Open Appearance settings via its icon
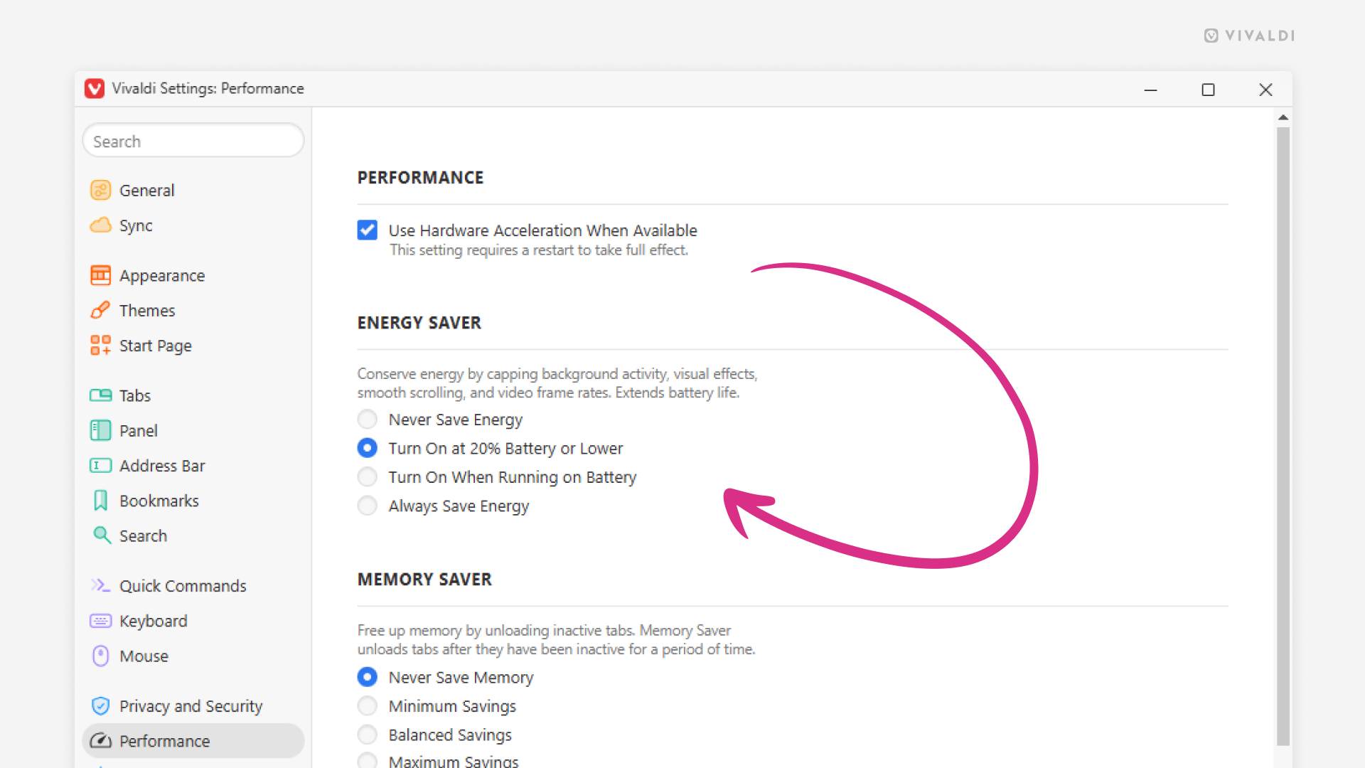The image size is (1365, 768). tap(100, 275)
